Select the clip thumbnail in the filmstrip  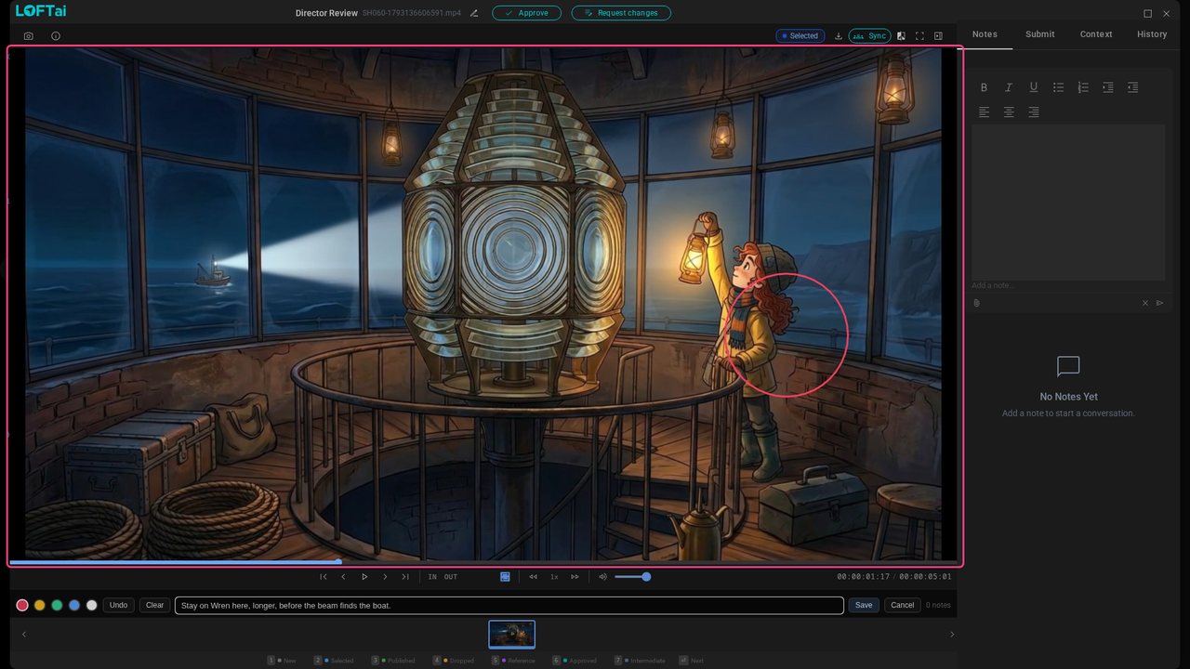512,634
